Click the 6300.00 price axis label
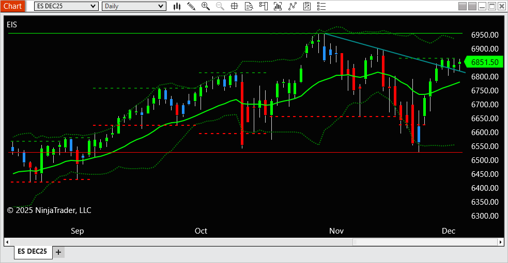 click(485, 216)
